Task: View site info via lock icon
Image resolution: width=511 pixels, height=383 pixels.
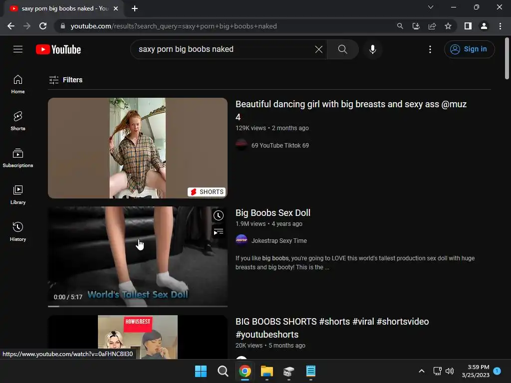Action: coord(63,26)
